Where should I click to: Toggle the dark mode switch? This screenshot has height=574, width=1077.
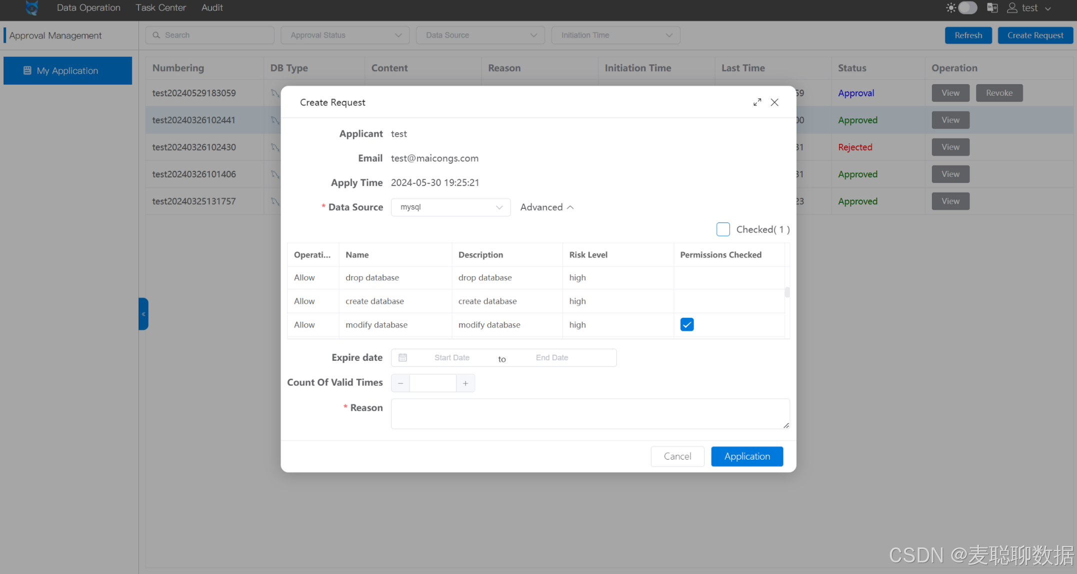(x=967, y=8)
